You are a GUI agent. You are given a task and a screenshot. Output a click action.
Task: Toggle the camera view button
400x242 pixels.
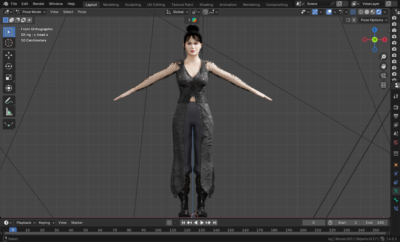pos(383,76)
